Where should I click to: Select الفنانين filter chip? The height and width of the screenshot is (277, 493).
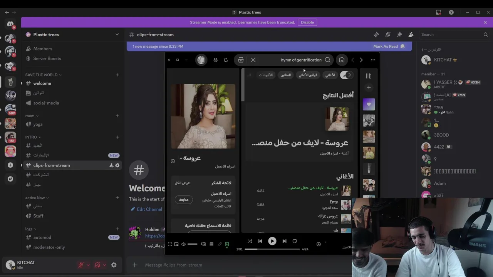pos(285,75)
